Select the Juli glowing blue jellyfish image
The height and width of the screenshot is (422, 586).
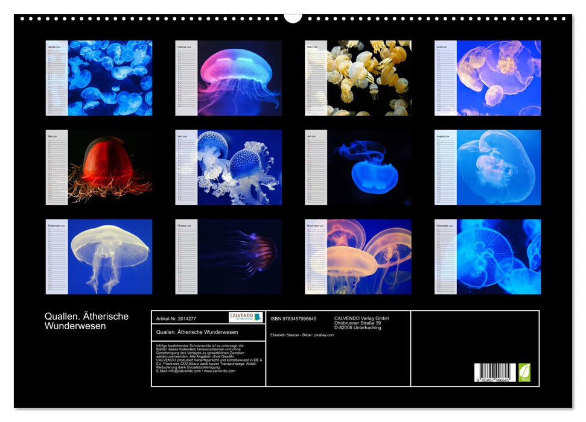click(369, 167)
